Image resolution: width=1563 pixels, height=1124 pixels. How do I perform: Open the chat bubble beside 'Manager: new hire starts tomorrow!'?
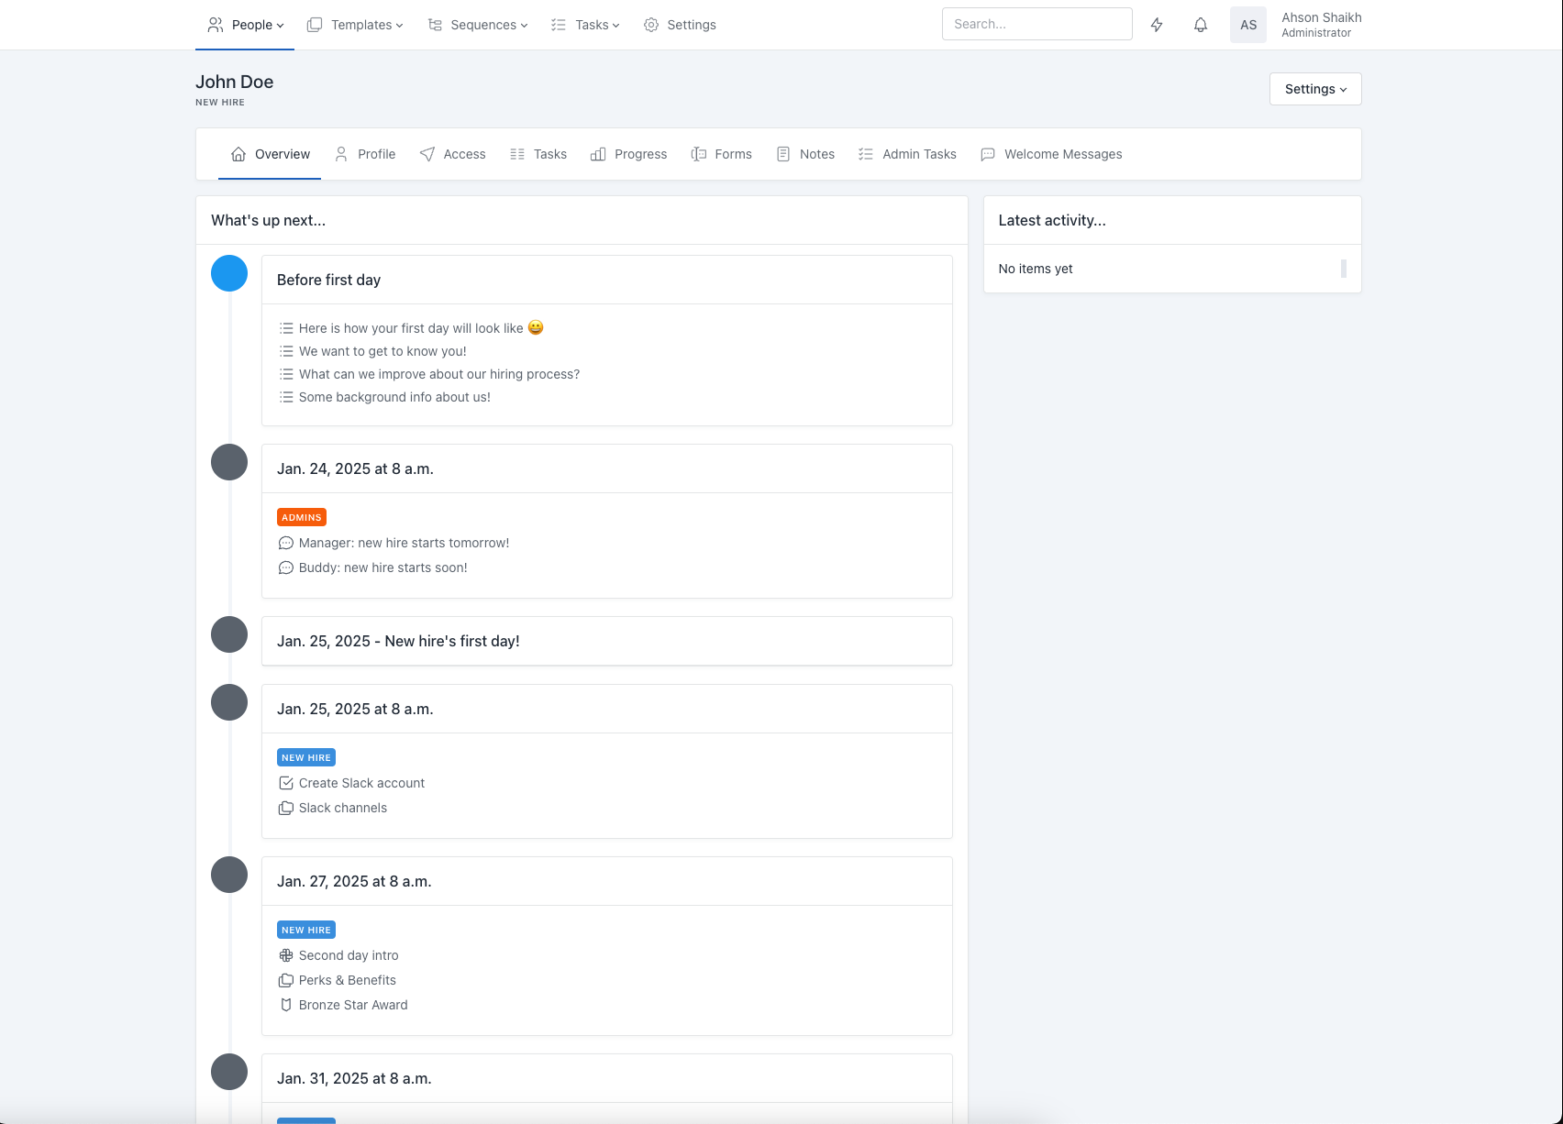pyautogui.click(x=285, y=543)
